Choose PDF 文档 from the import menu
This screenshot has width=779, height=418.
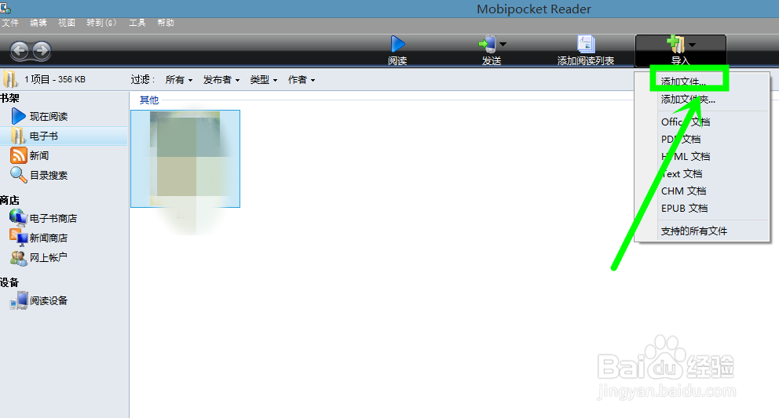coord(681,140)
